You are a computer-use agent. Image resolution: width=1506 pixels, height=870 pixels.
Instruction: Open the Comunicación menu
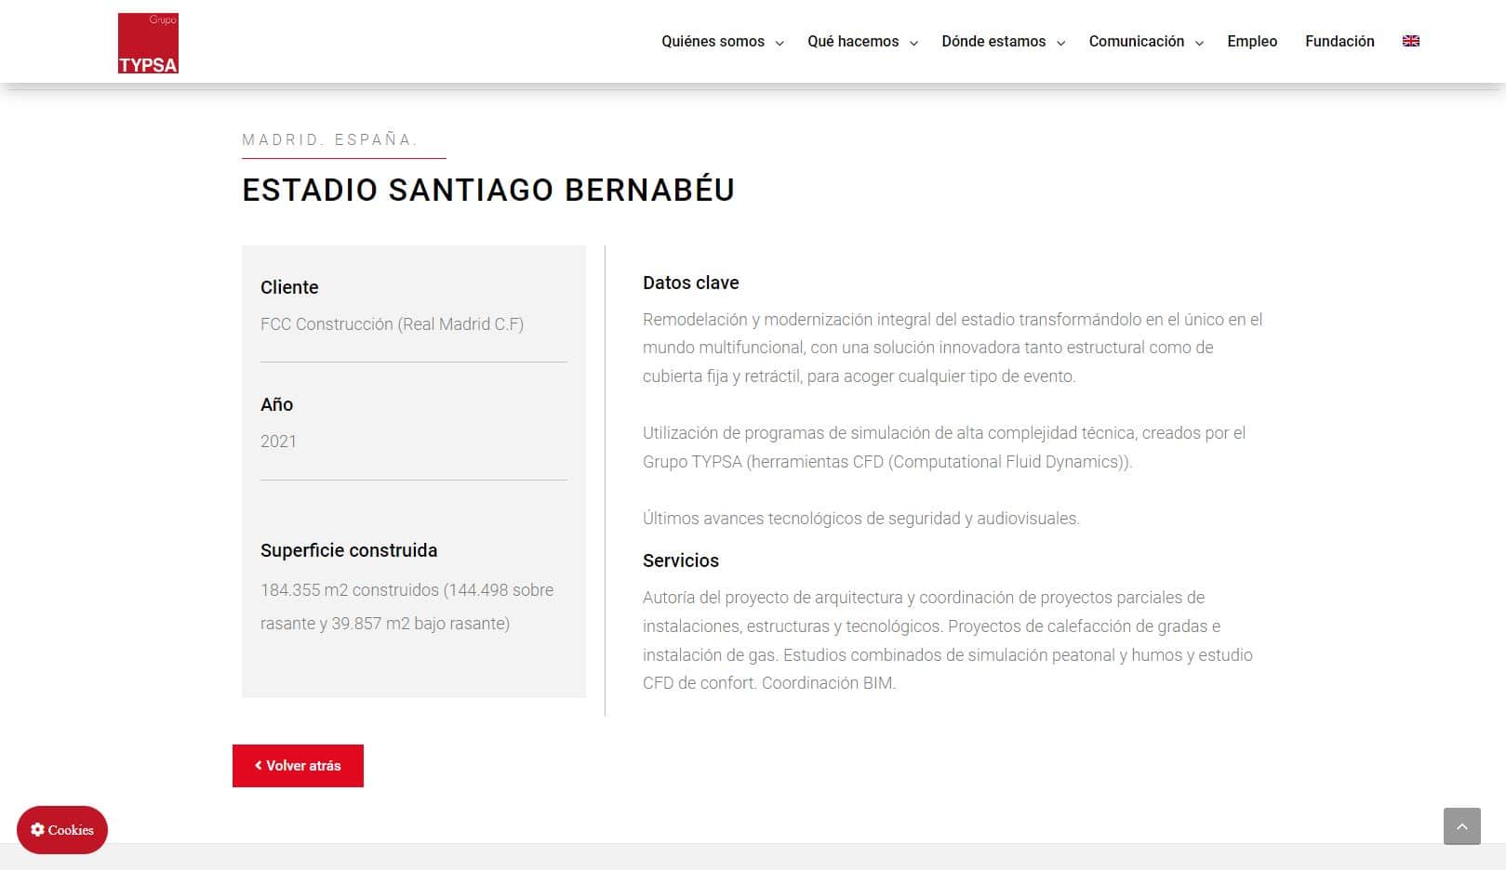pyautogui.click(x=1137, y=42)
